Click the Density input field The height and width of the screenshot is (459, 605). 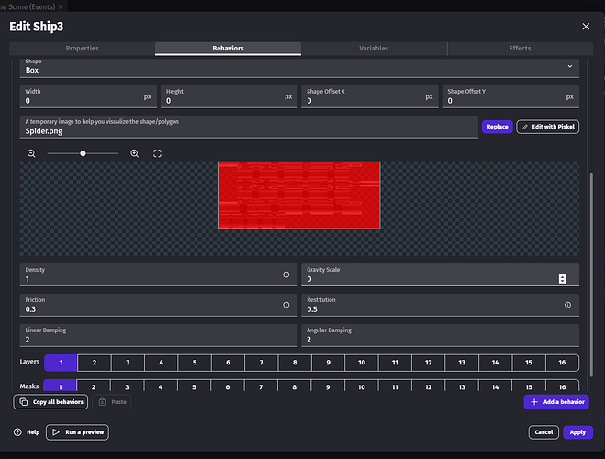pos(159,275)
